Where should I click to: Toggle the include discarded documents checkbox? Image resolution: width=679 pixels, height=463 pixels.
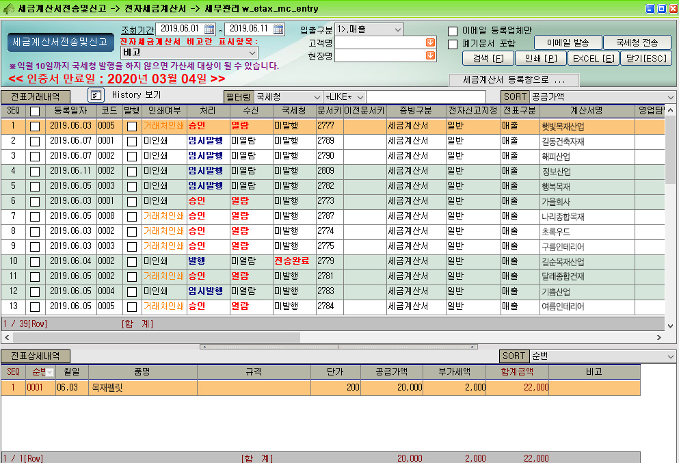453,44
